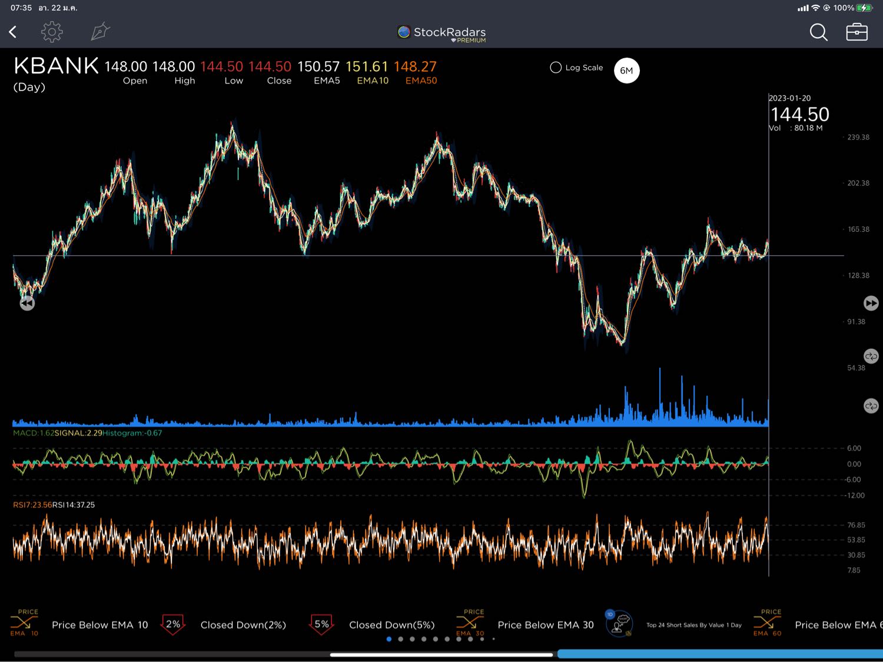Tap the 165.38 price axis label
883x662 pixels.
[858, 229]
